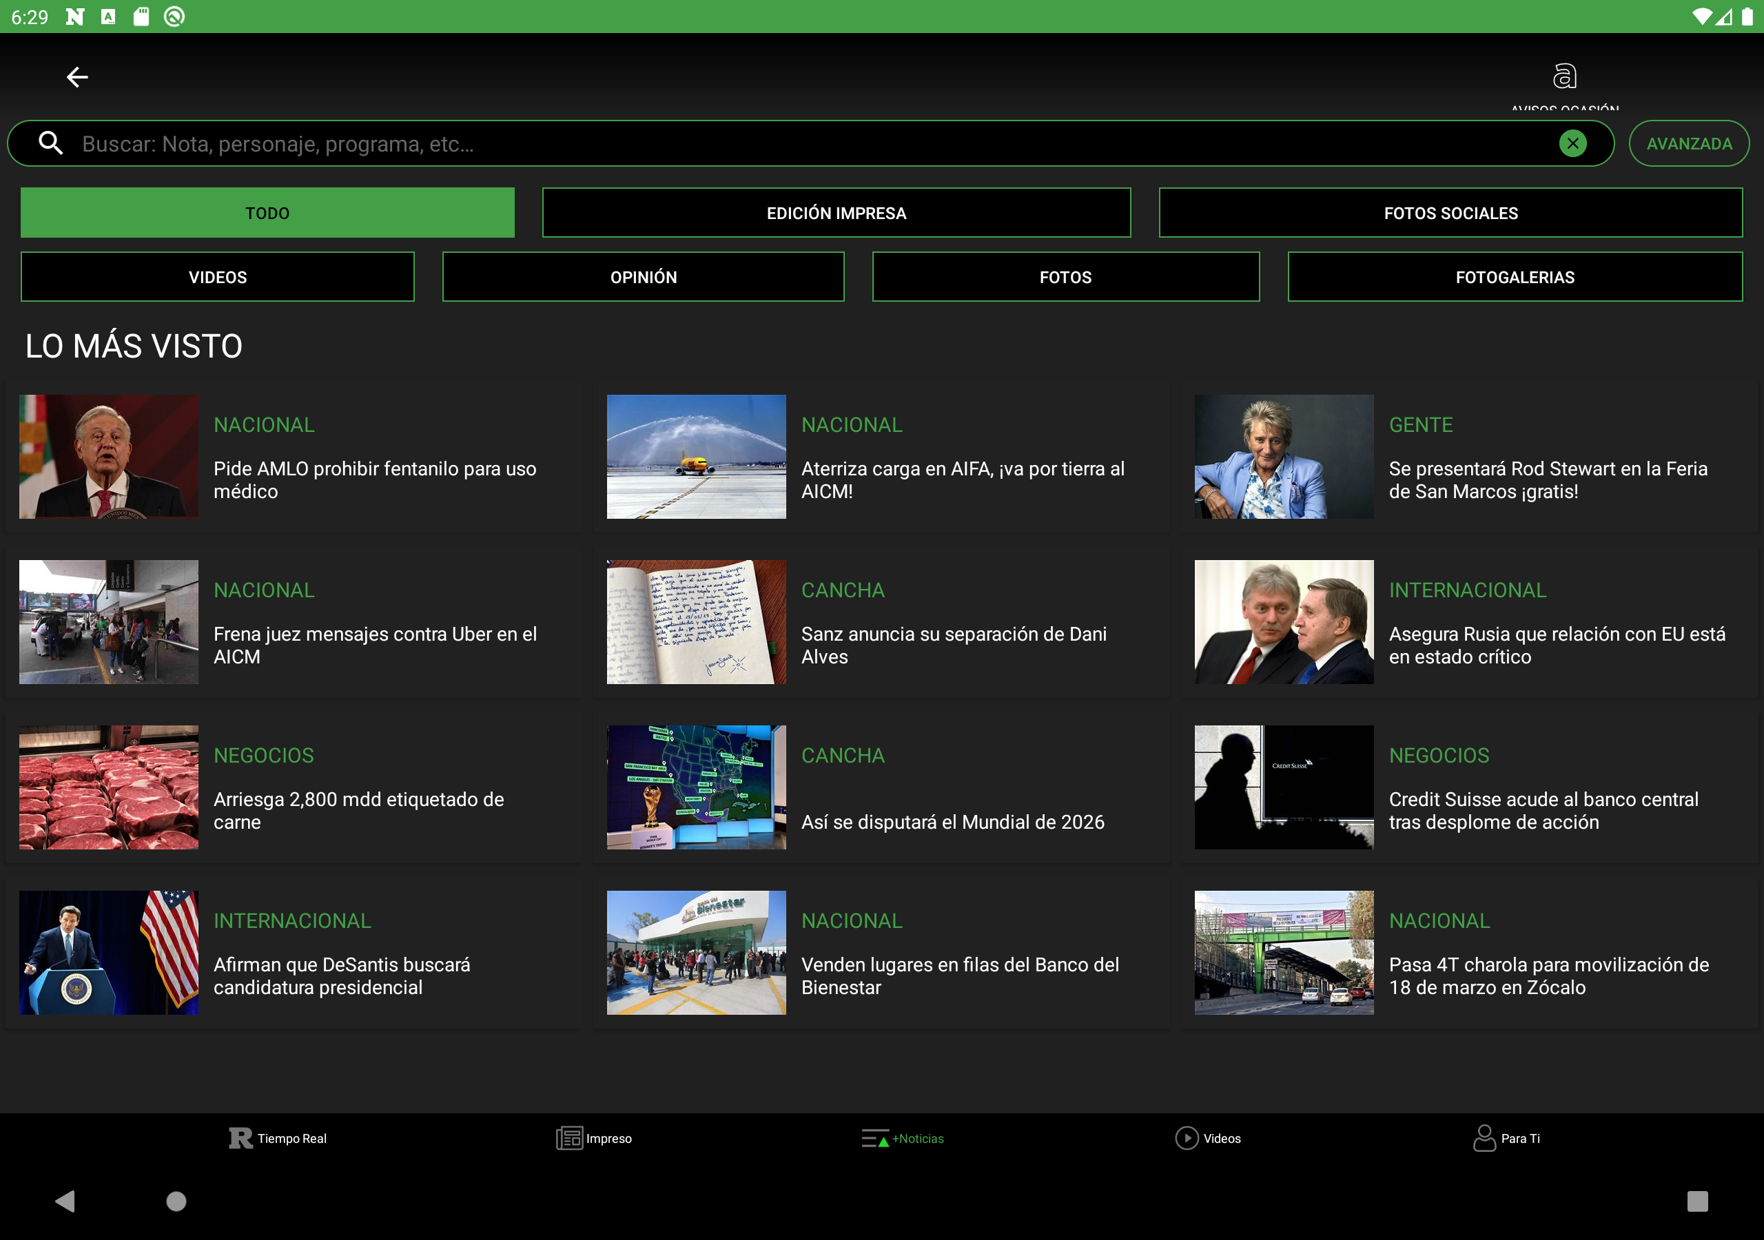1764x1240 pixels.
Task: Open the Credit Suisse banco central article
Action: click(x=1543, y=809)
